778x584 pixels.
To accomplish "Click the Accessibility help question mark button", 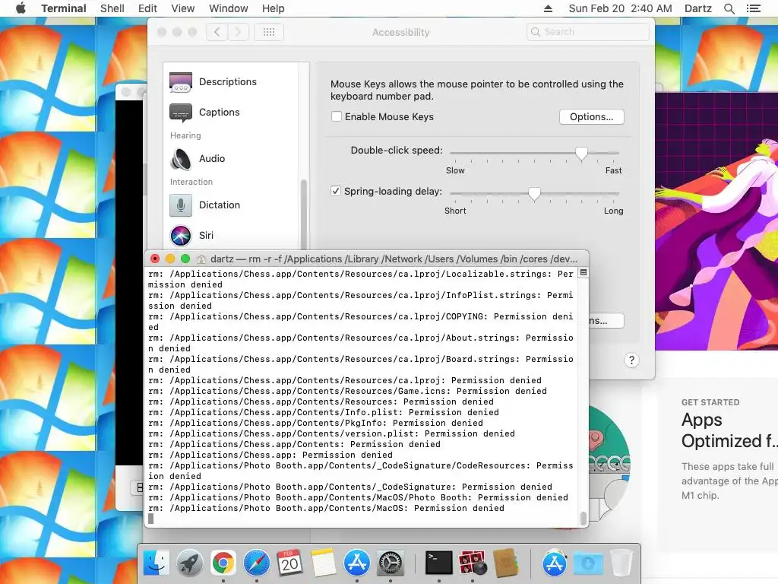I will [x=631, y=360].
